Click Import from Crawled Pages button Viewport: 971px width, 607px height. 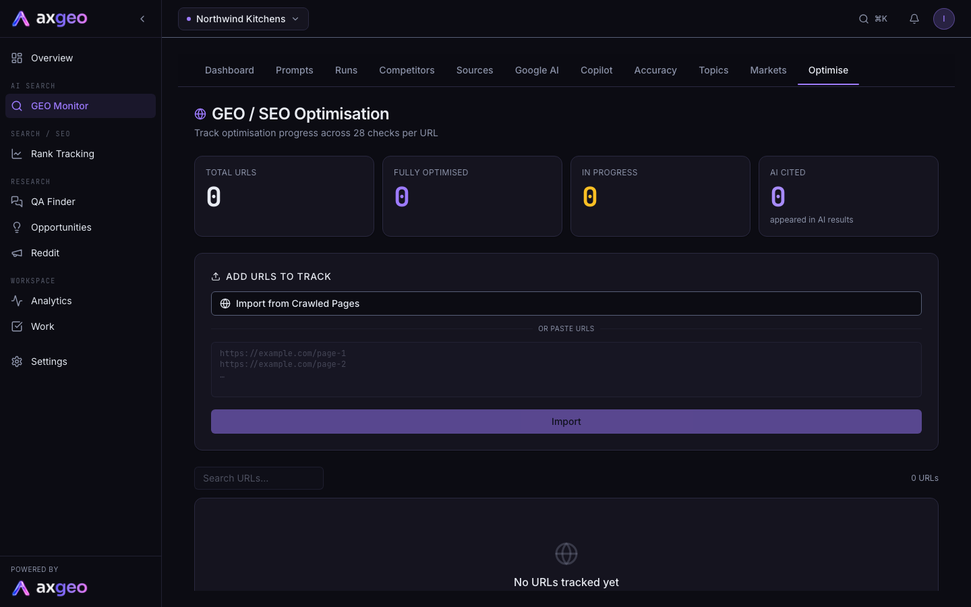point(566,303)
